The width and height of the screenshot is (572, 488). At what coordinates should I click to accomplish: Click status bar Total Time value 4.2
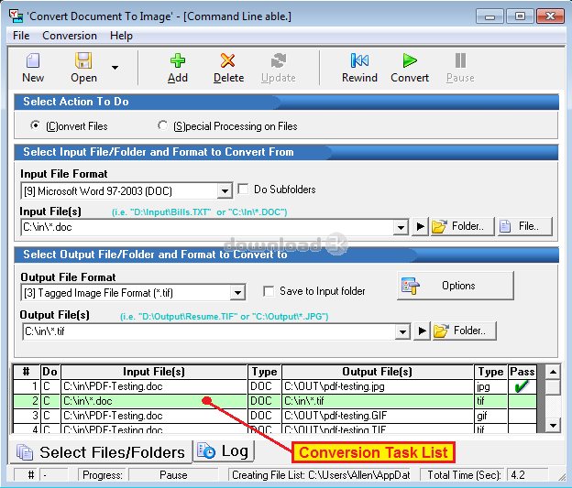527,475
